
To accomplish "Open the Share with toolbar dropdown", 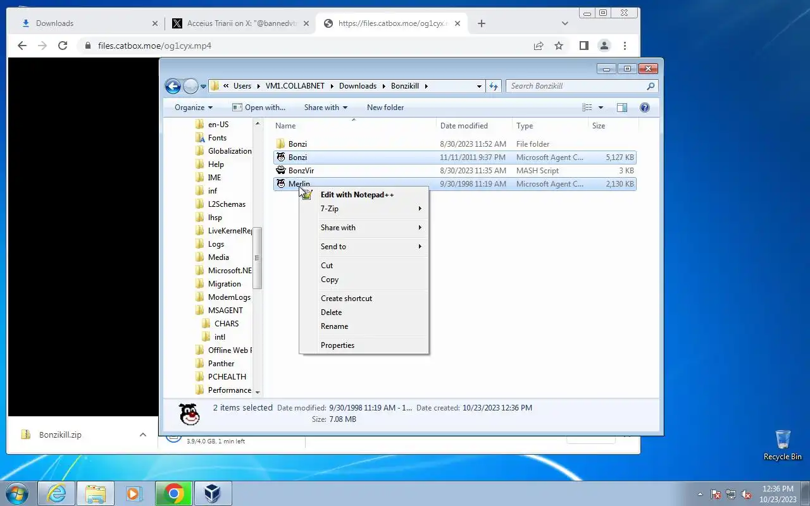I will 325,108.
